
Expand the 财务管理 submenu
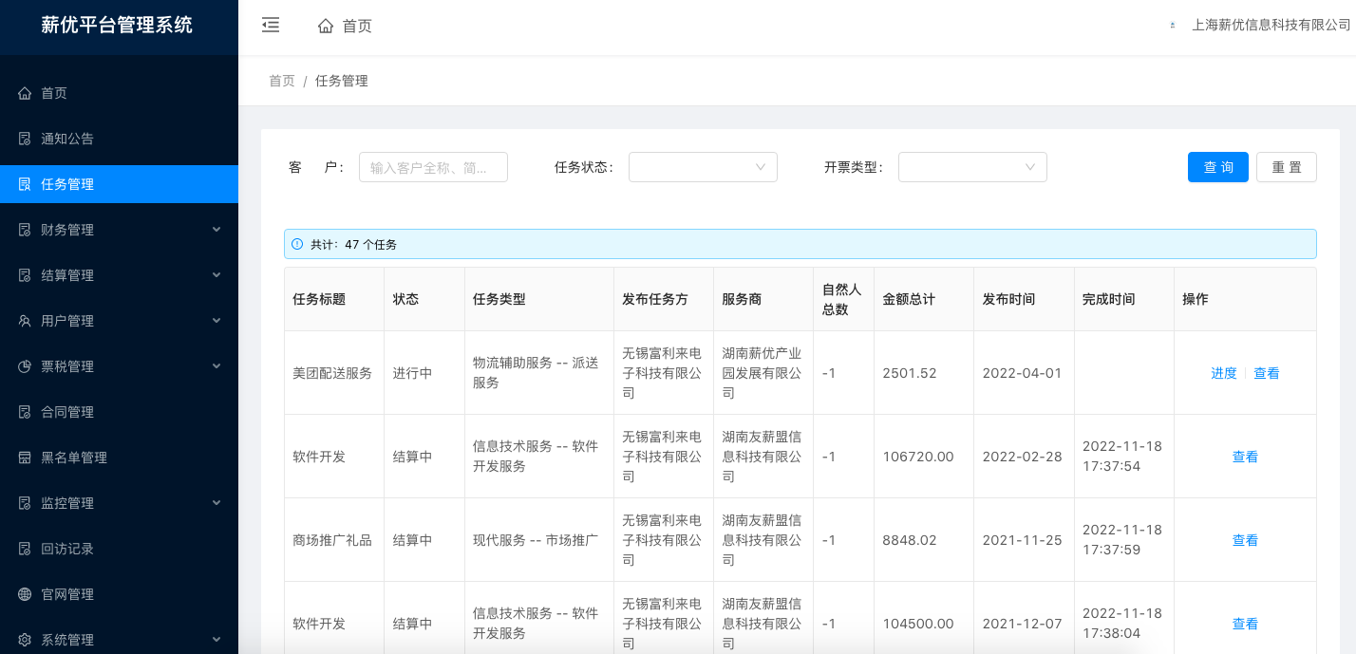pos(216,230)
